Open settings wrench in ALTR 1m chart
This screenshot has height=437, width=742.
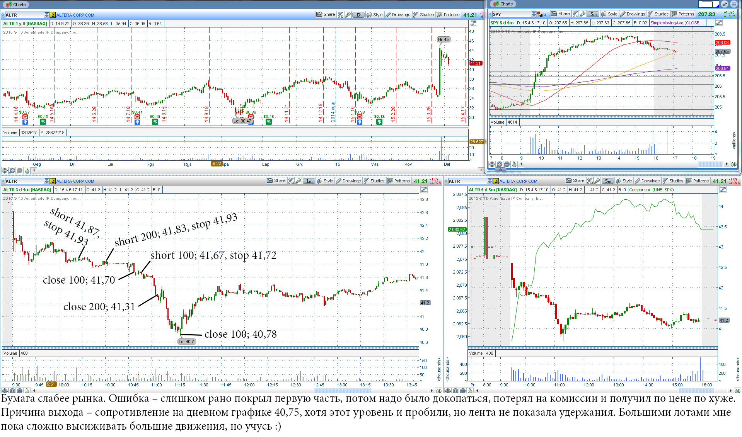(298, 181)
